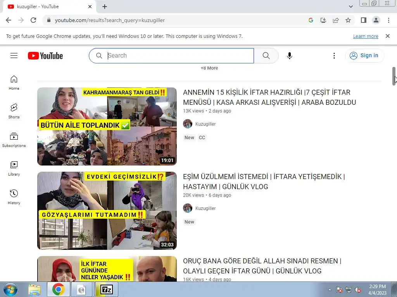Start voice search with microphone icon
The width and height of the screenshot is (397, 297).
click(x=289, y=56)
